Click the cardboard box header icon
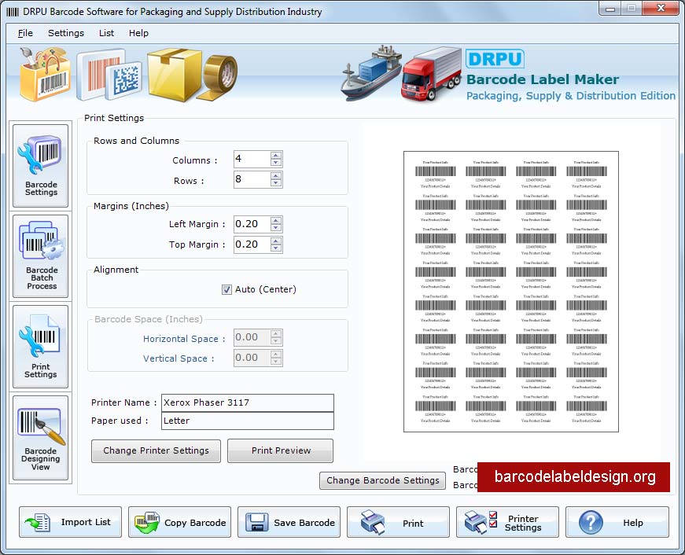The image size is (685, 555). coord(175,74)
